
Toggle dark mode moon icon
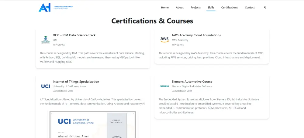(265, 7)
